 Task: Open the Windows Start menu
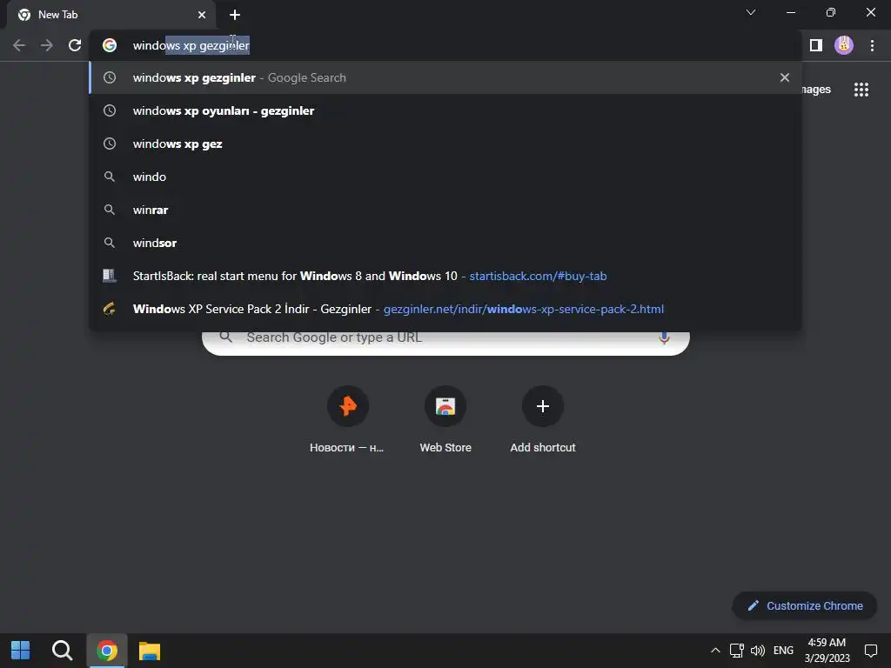coord(21,651)
